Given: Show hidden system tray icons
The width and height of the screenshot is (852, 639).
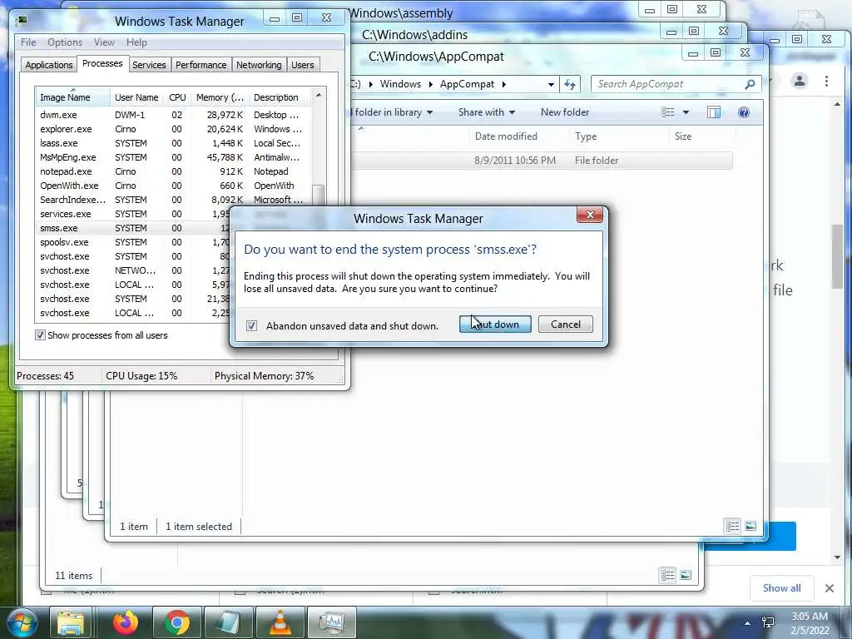Looking at the screenshot, I should tap(748, 623).
